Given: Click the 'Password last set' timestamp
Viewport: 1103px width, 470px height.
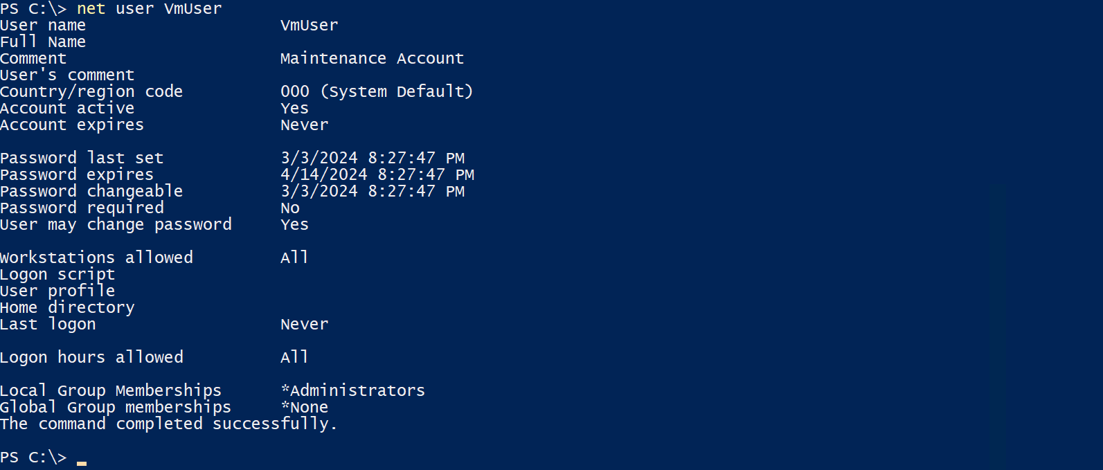Looking at the screenshot, I should pyautogui.click(x=373, y=159).
